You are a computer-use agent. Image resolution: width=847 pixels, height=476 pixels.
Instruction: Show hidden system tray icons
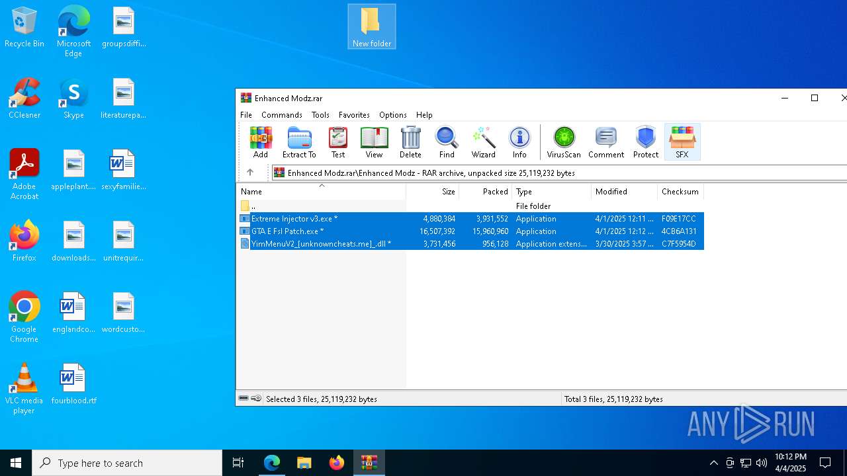pos(713,463)
